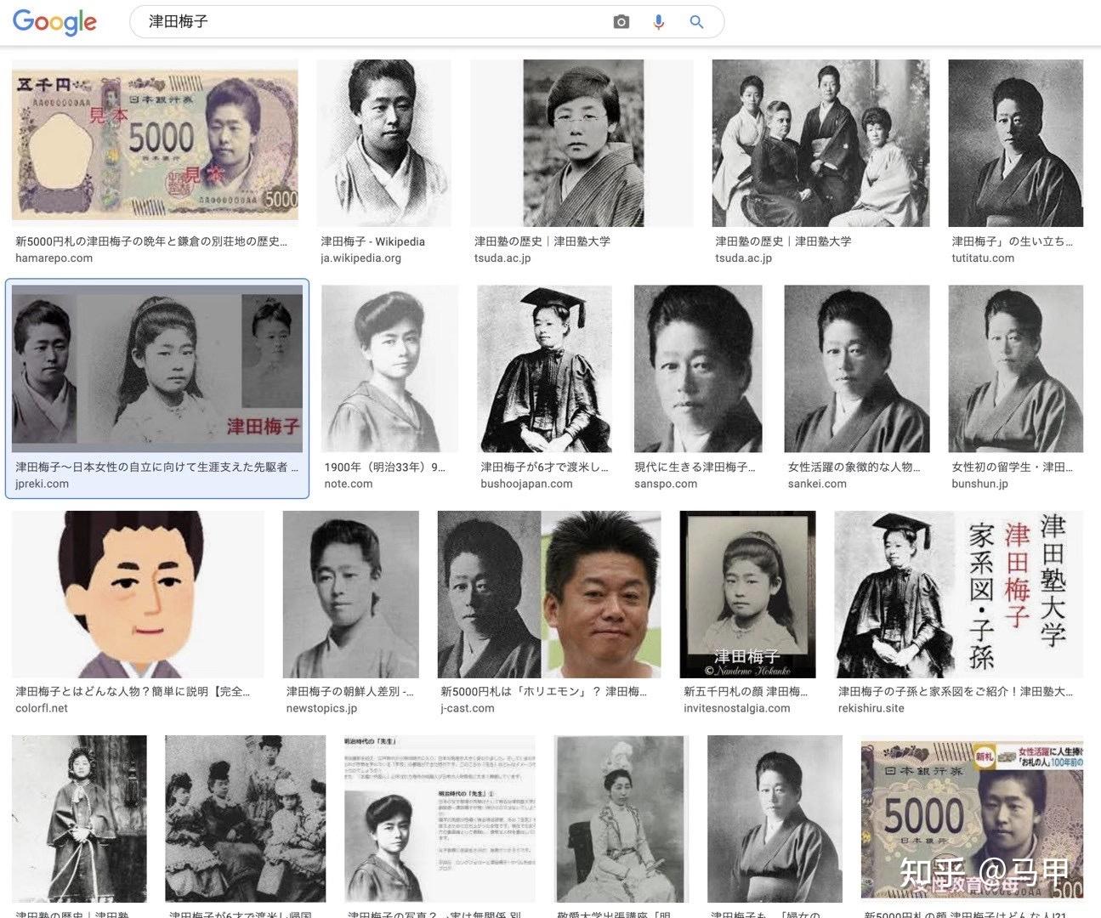Click caption 現代に生きる津田梅子
The image size is (1101, 918).
(x=695, y=467)
